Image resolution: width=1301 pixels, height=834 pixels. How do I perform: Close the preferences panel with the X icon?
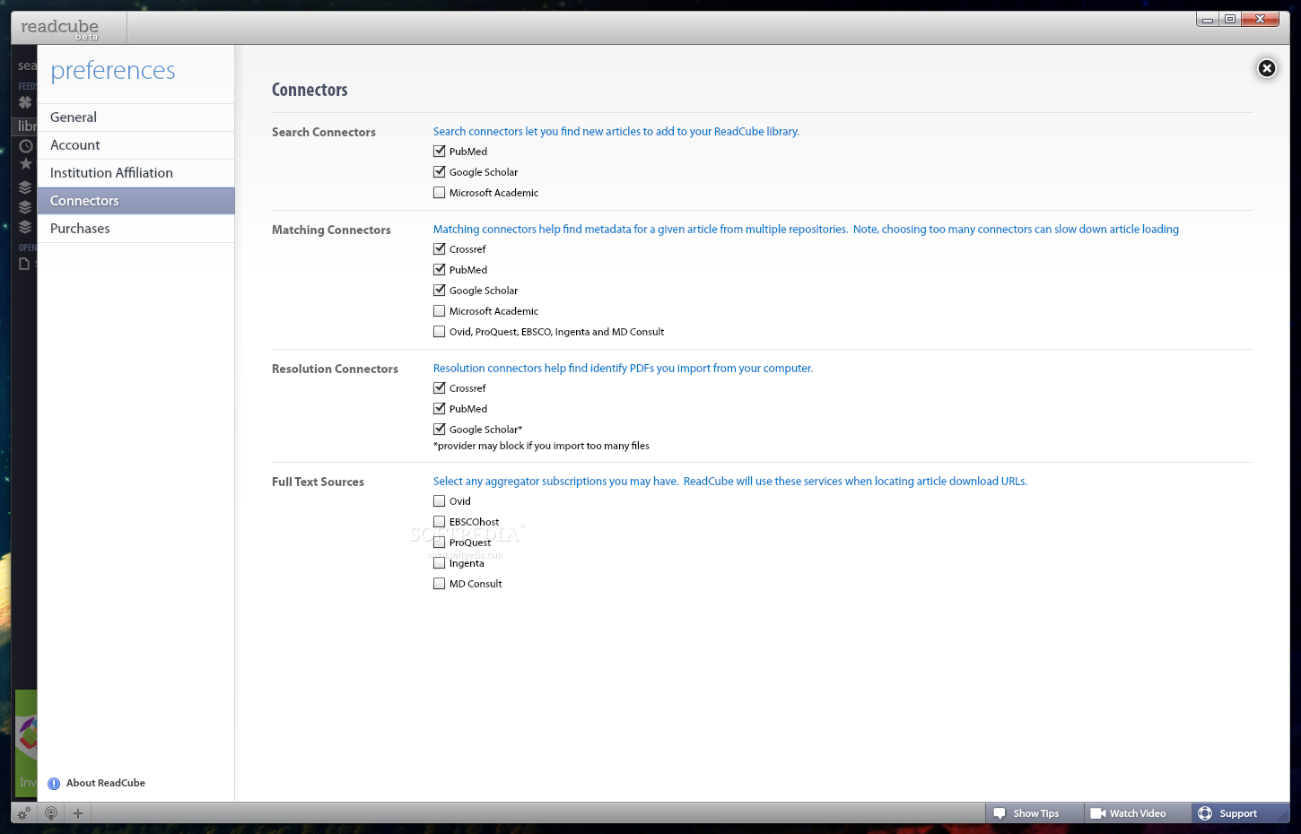click(x=1266, y=68)
